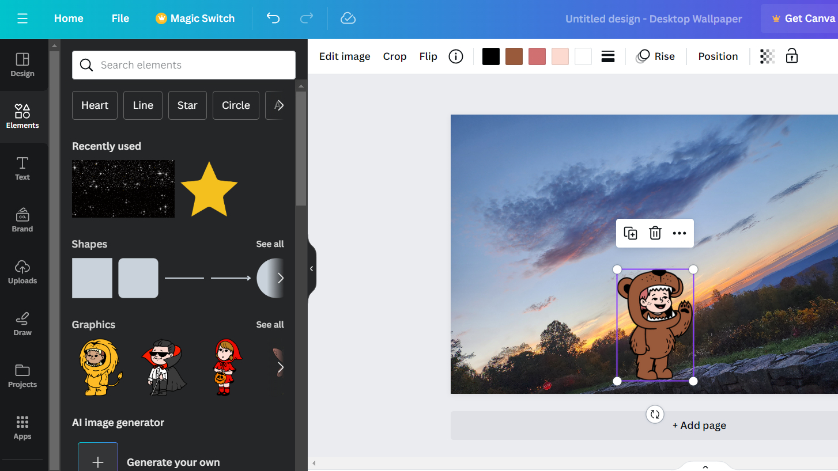Image resolution: width=838 pixels, height=471 pixels.
Task: Select the rose red color swatch
Action: [537, 56]
